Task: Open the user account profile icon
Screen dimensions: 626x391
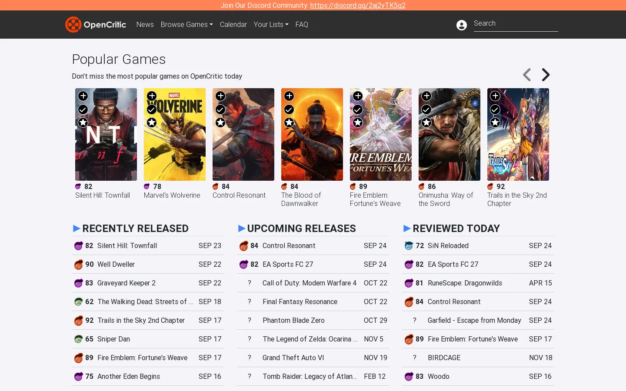Action: click(x=462, y=25)
